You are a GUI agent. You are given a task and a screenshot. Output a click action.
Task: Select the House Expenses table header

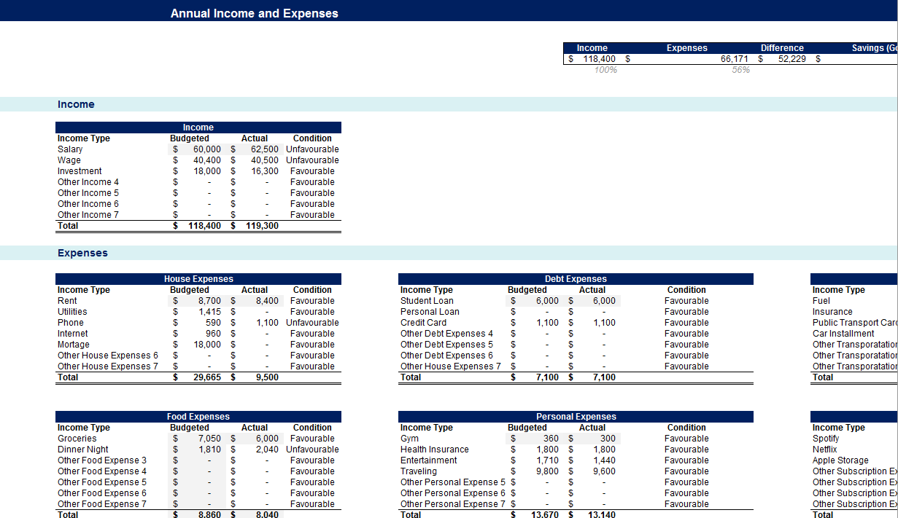[198, 278]
